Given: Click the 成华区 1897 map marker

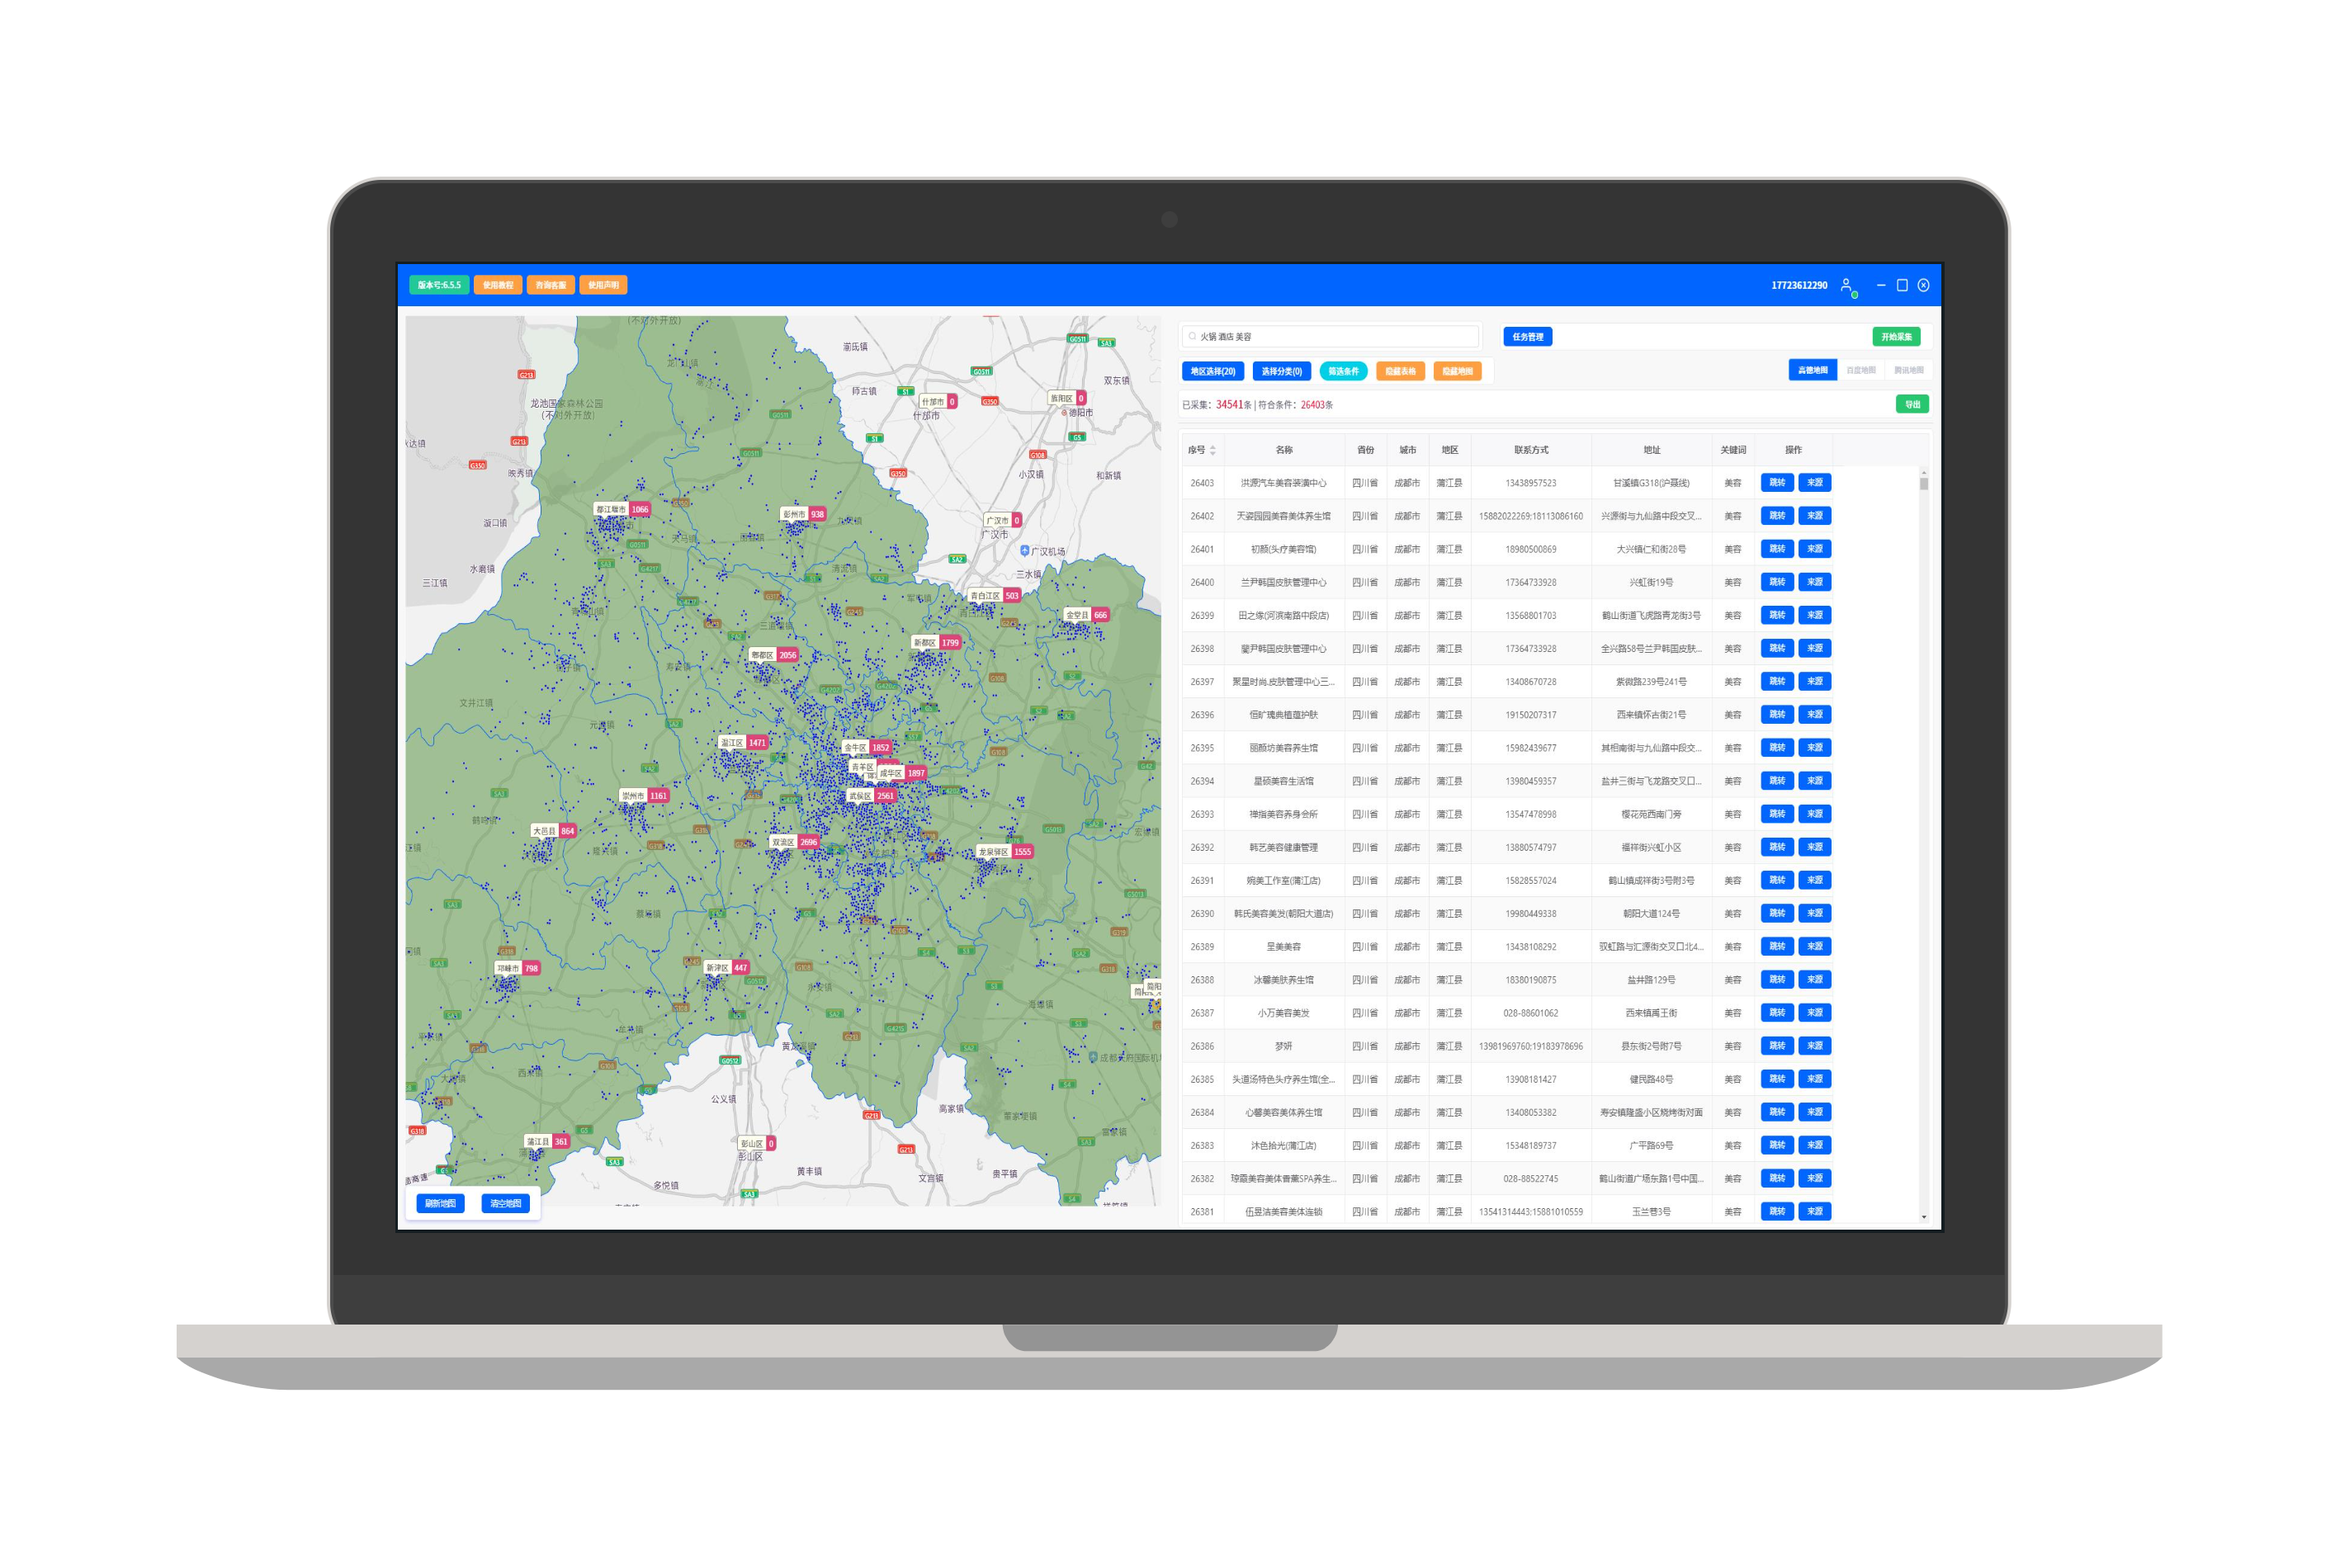Looking at the screenshot, I should 903,773.
